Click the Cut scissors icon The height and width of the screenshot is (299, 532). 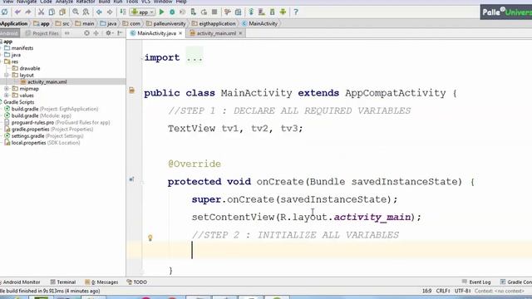pyautogui.click(x=41, y=12)
